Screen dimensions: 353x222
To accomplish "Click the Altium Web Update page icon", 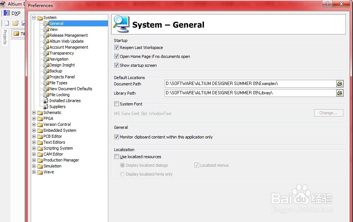I will (x=46, y=41).
